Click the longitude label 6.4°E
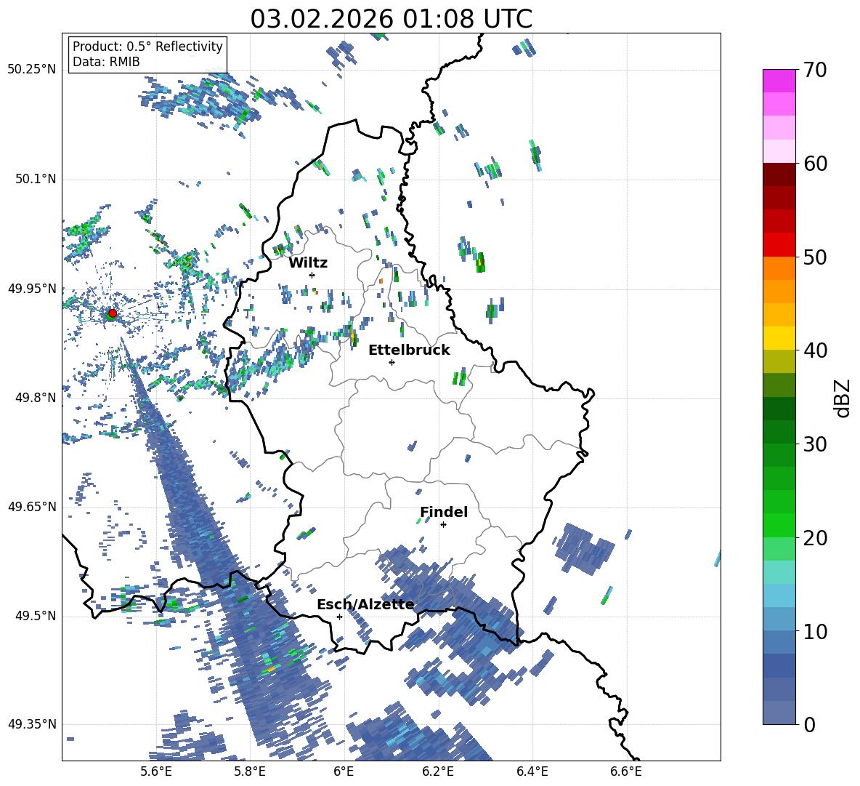 coord(532,771)
